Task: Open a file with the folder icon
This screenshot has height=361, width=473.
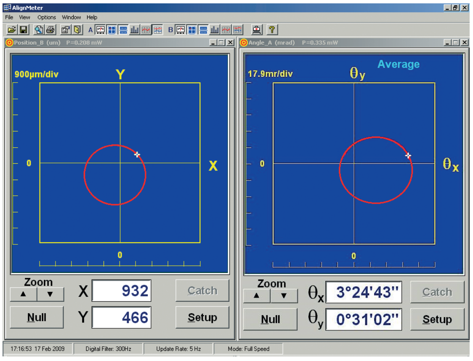Action: [x=12, y=30]
